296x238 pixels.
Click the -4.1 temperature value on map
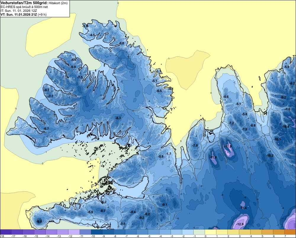[x=171, y=89]
